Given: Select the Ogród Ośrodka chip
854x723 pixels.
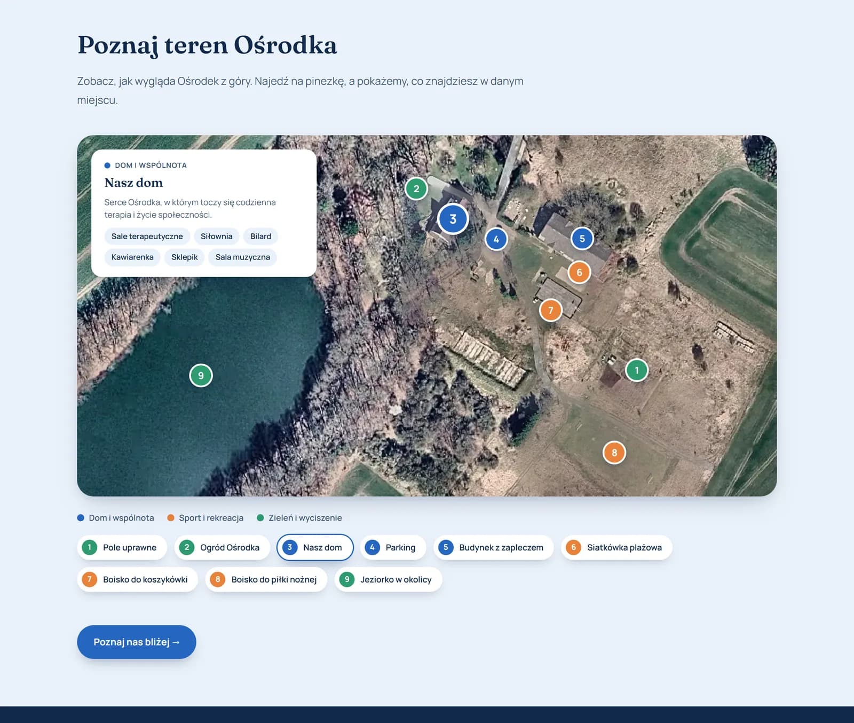Looking at the screenshot, I should pyautogui.click(x=222, y=547).
